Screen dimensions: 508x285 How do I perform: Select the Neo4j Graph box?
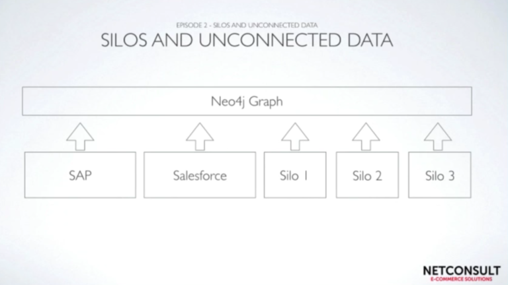coord(247,101)
